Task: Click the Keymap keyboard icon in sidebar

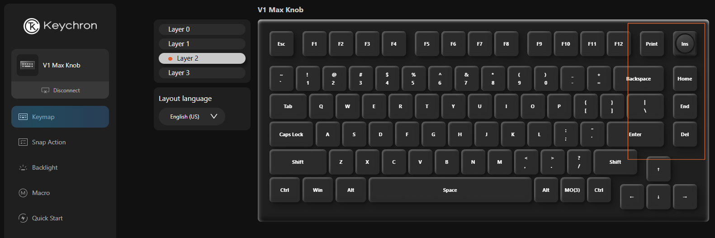Action: point(23,117)
